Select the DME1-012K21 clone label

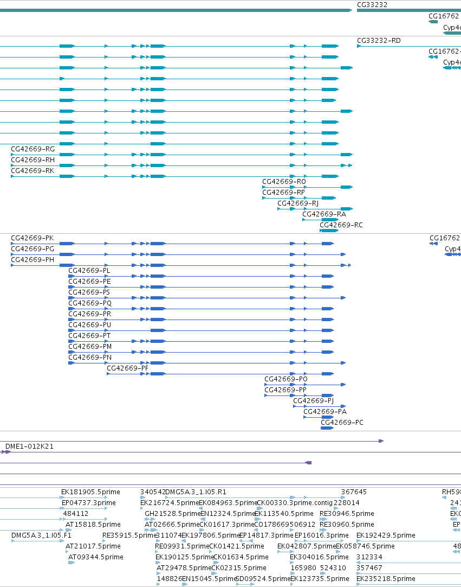[29, 446]
